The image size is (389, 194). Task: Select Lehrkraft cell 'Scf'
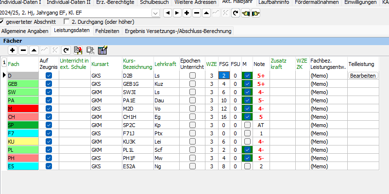[166, 150]
